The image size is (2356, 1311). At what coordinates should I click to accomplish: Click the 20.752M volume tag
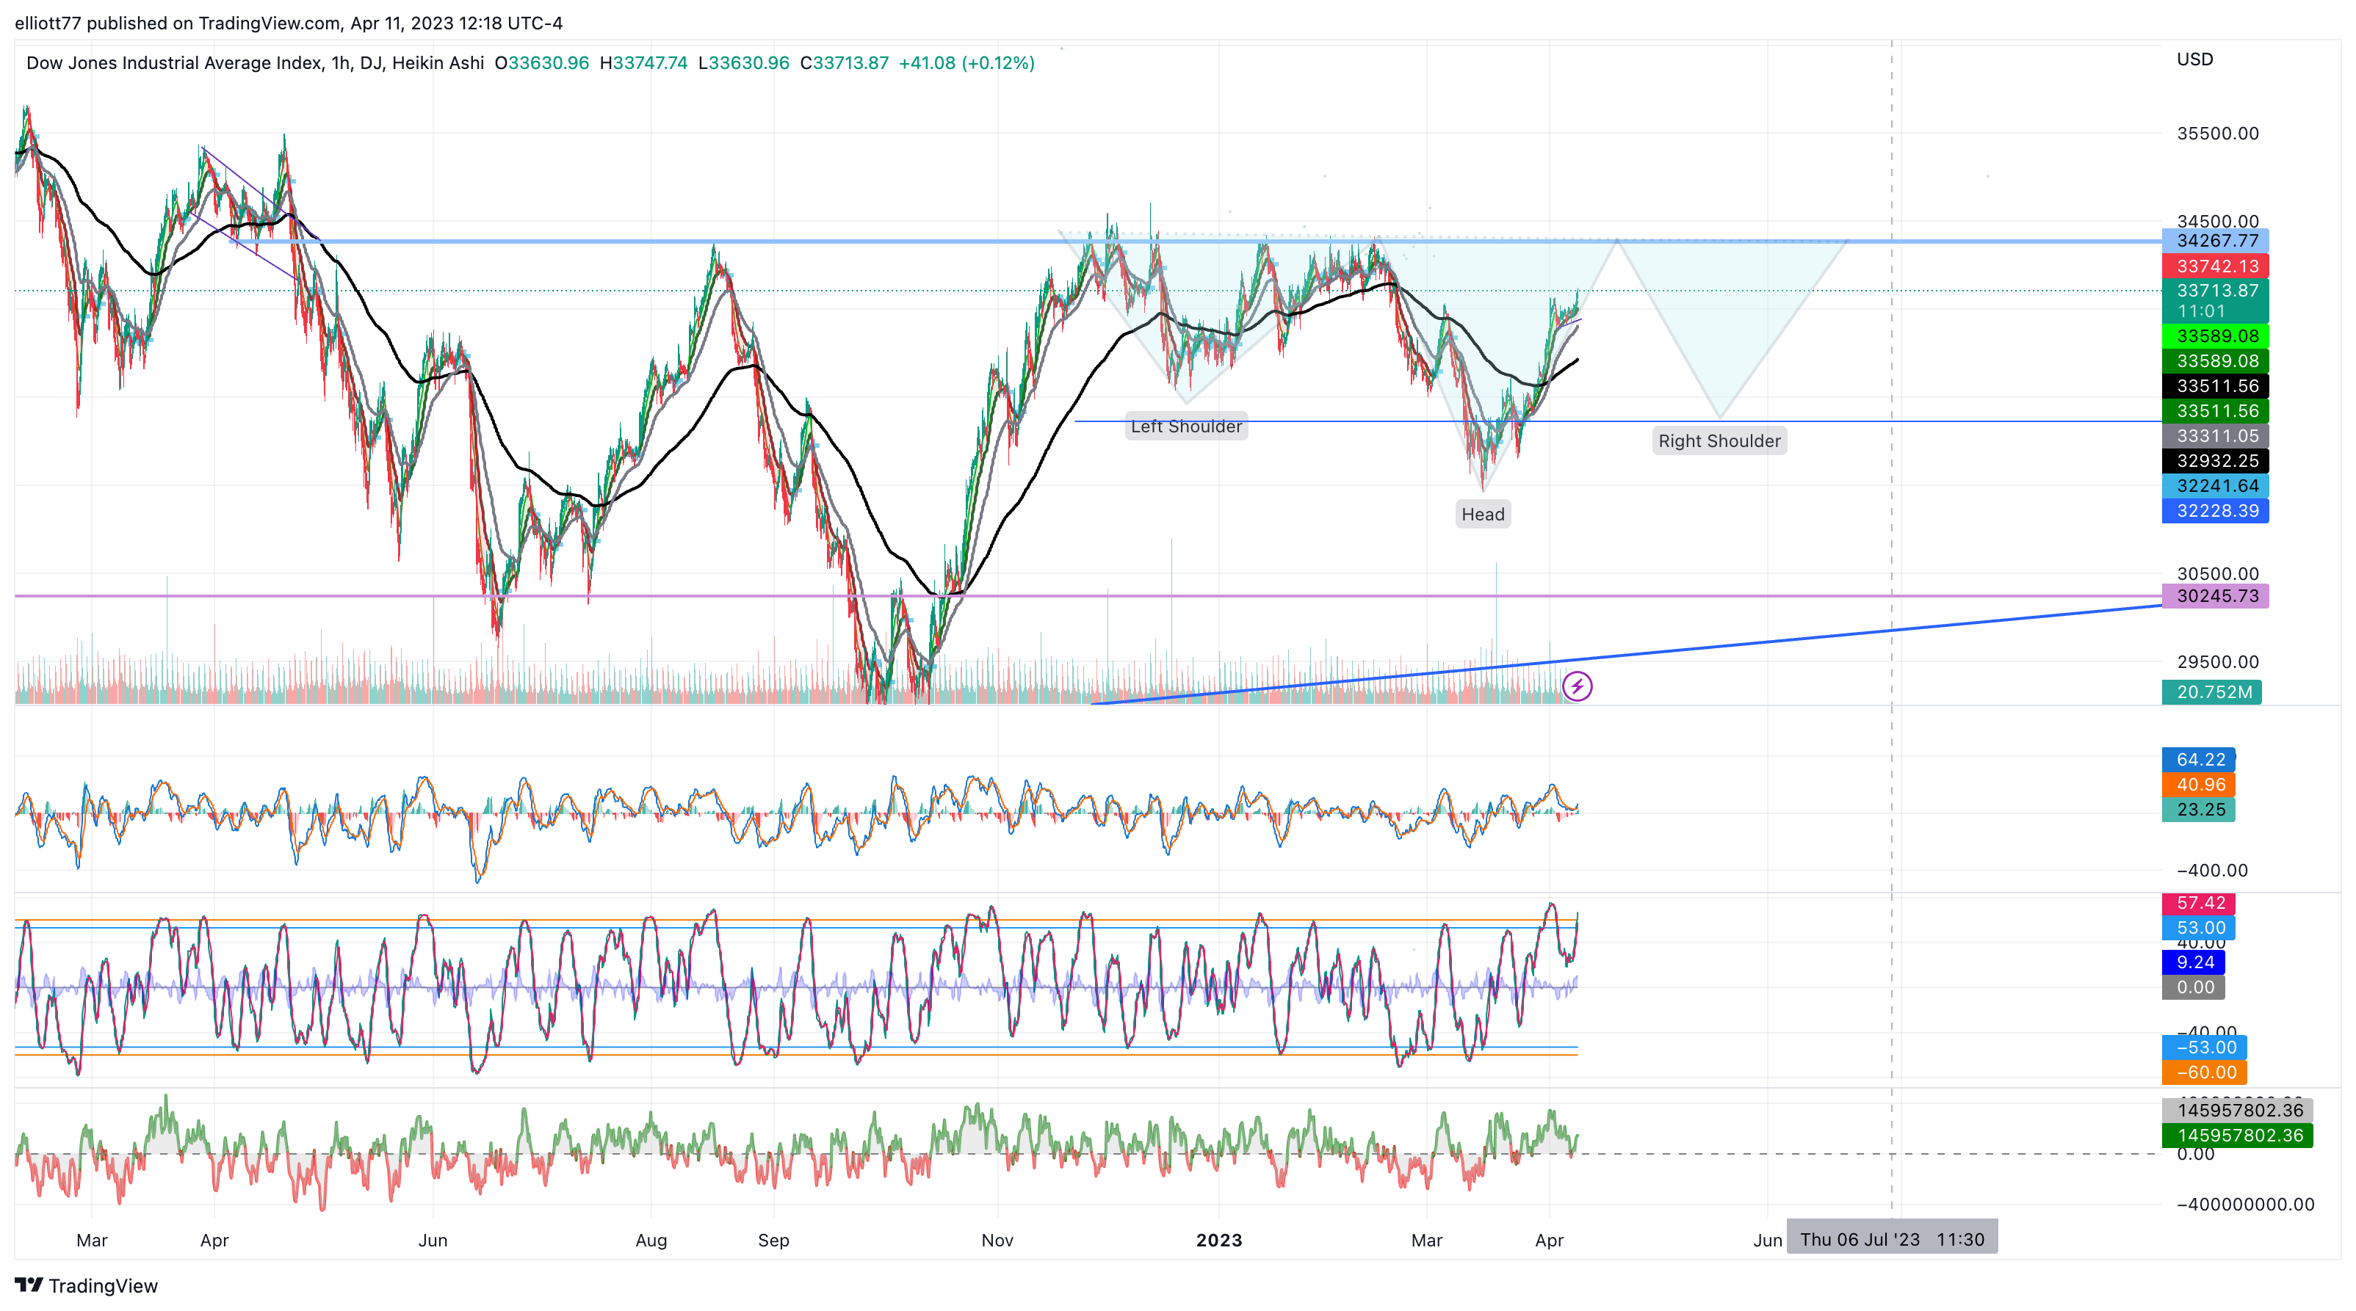(2211, 692)
